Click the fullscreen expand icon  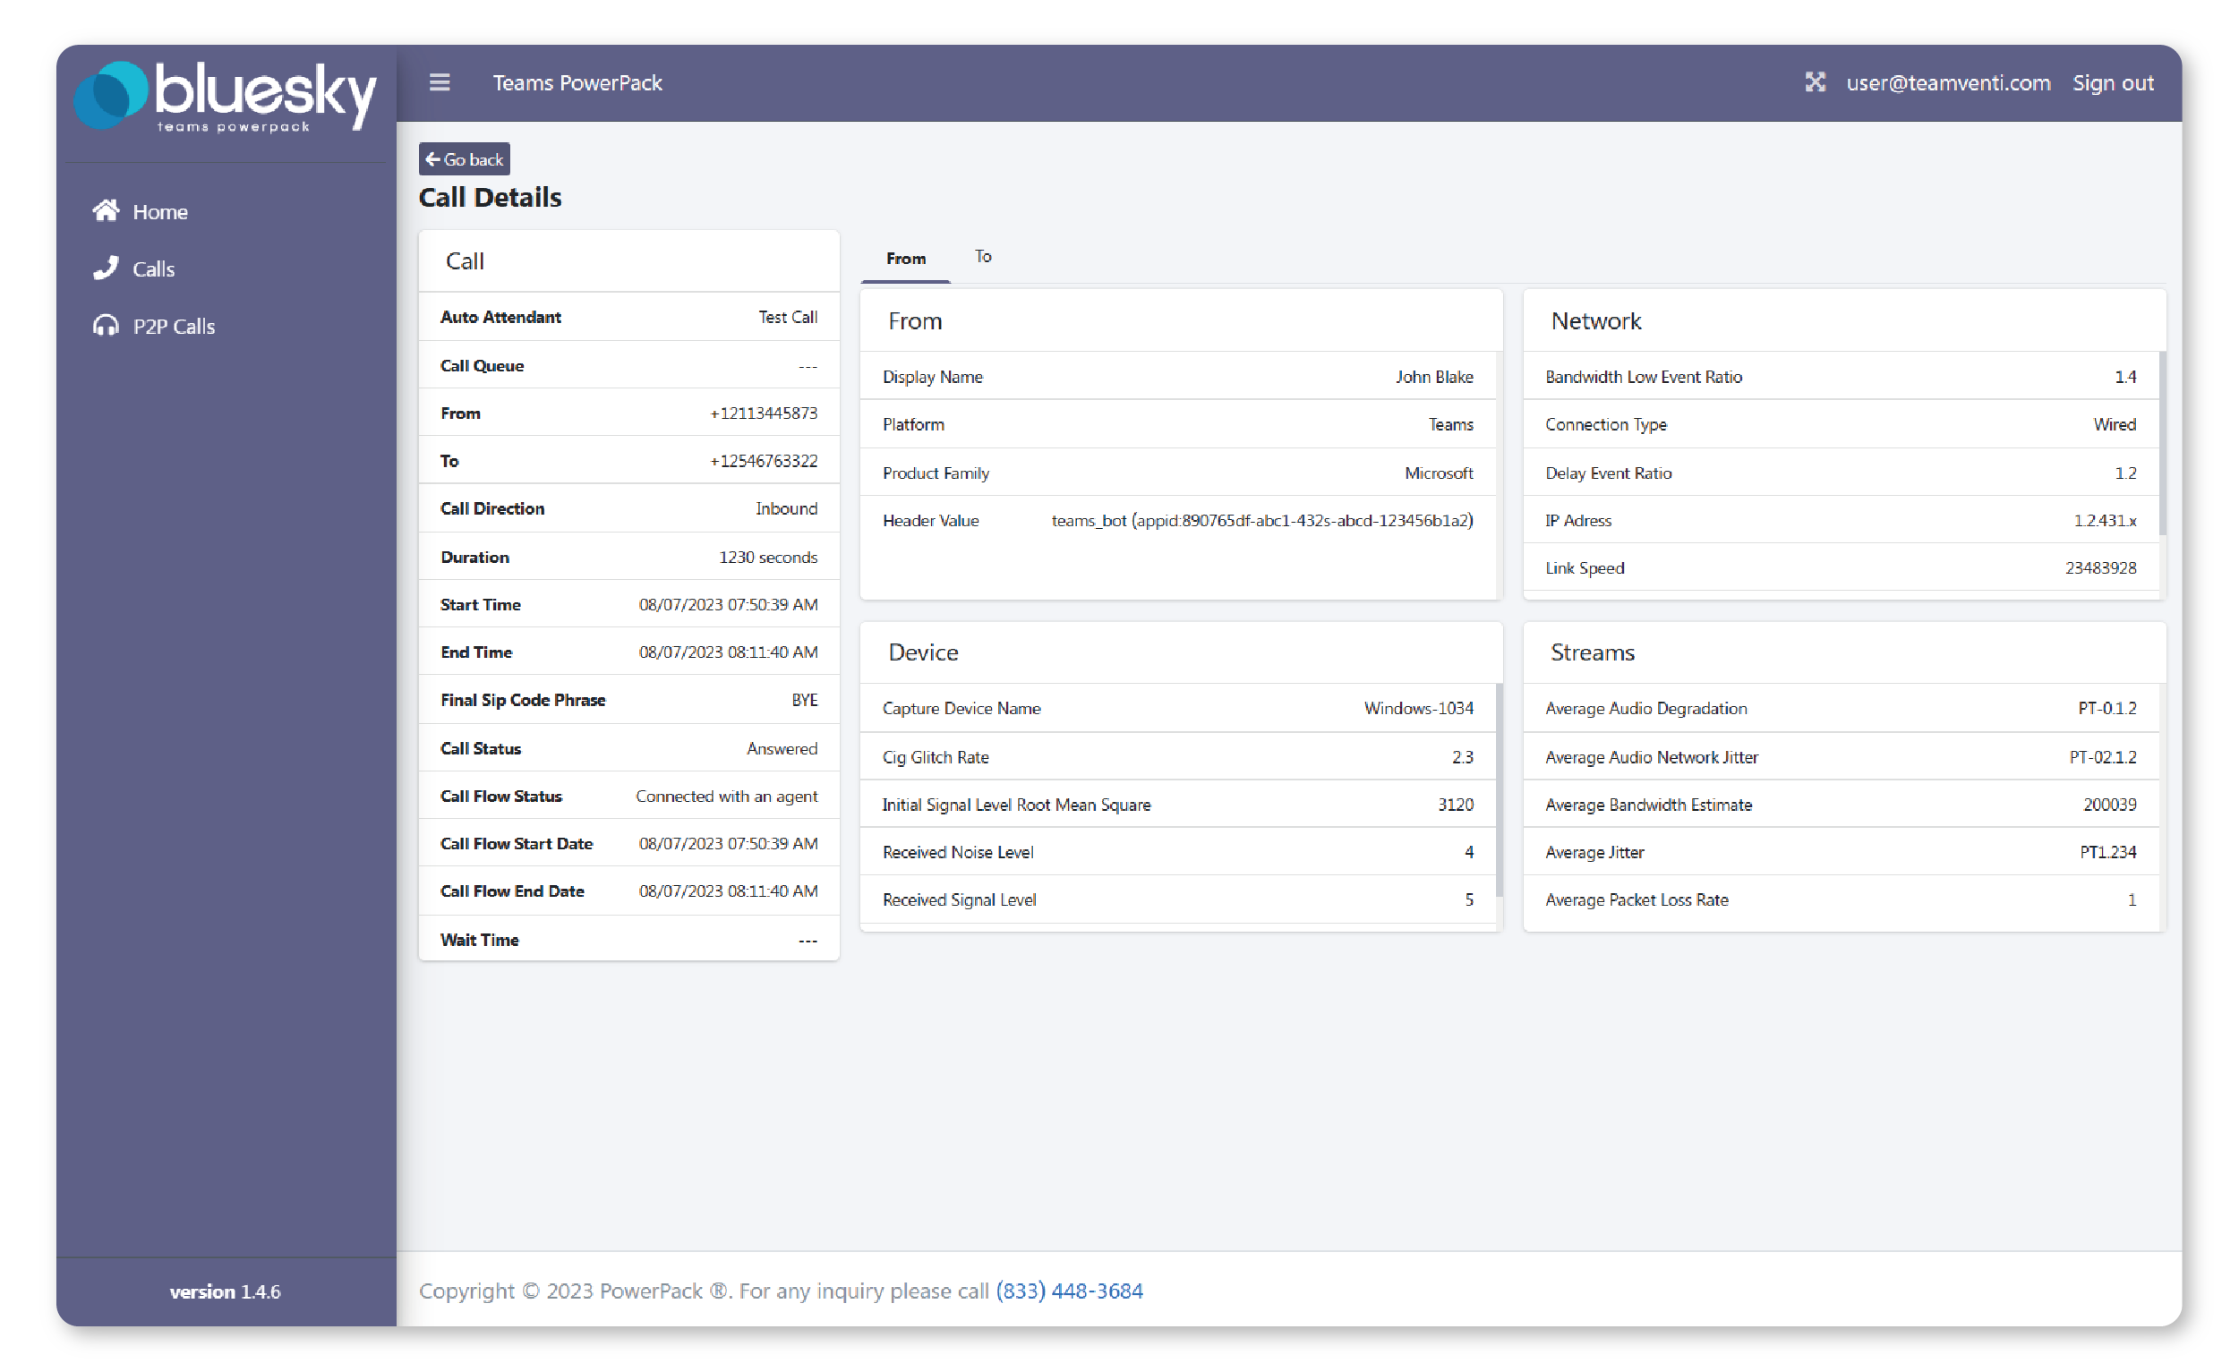point(1815,82)
